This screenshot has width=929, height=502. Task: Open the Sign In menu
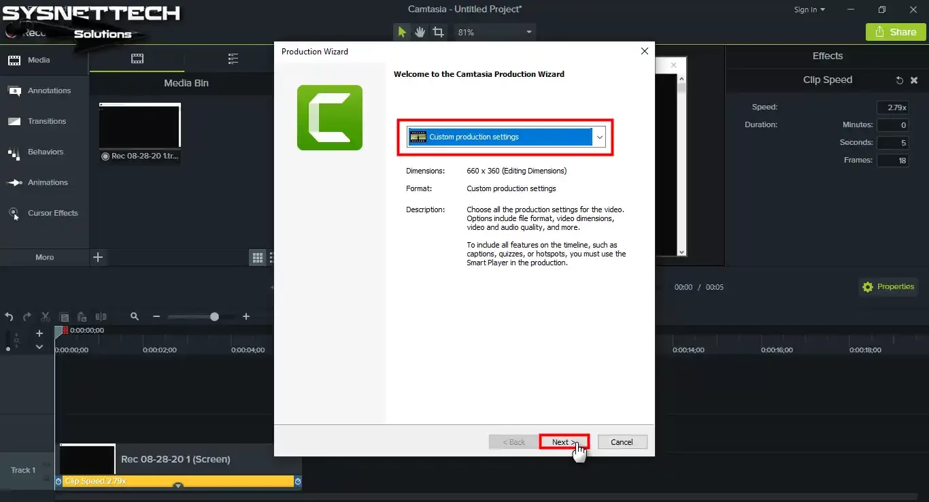[809, 10]
